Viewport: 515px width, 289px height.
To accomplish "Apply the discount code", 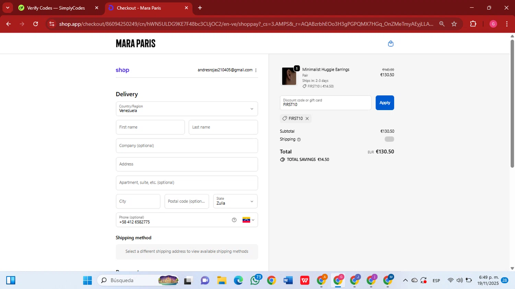I will pos(385,103).
